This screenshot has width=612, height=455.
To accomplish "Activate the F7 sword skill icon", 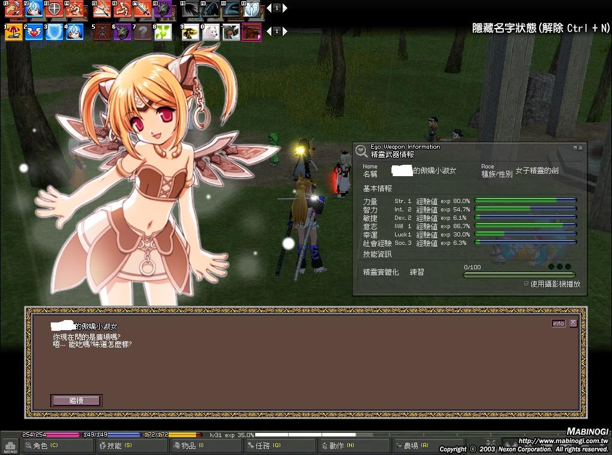I will pos(142,9).
